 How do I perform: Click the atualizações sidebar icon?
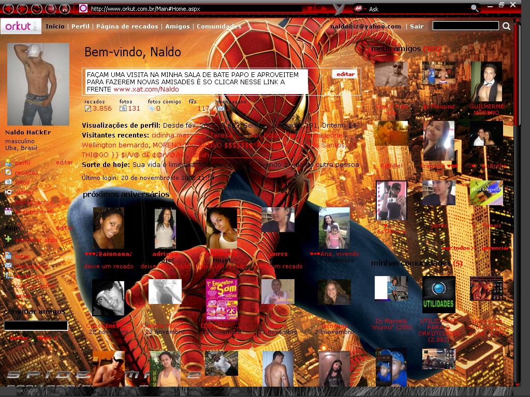click(x=8, y=276)
